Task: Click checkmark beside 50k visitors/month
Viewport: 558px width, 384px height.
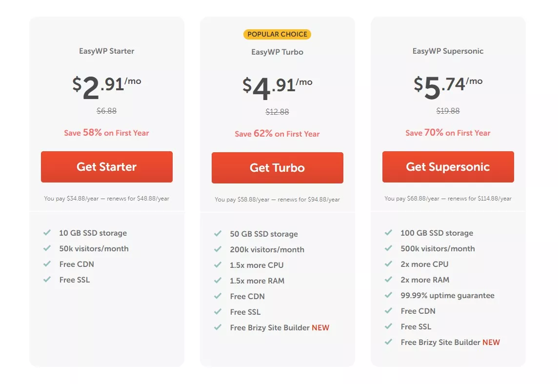Action: pos(47,248)
